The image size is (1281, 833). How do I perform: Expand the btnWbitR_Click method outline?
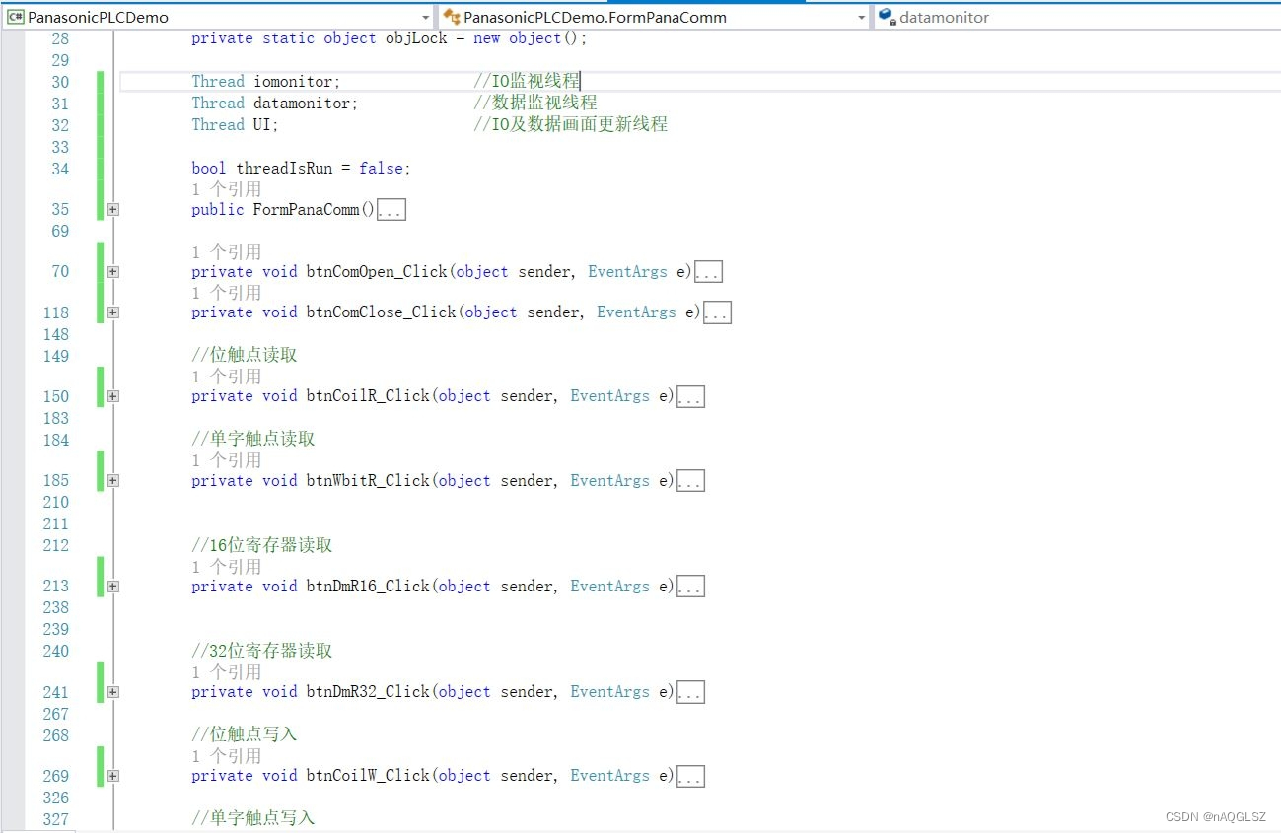tap(113, 481)
